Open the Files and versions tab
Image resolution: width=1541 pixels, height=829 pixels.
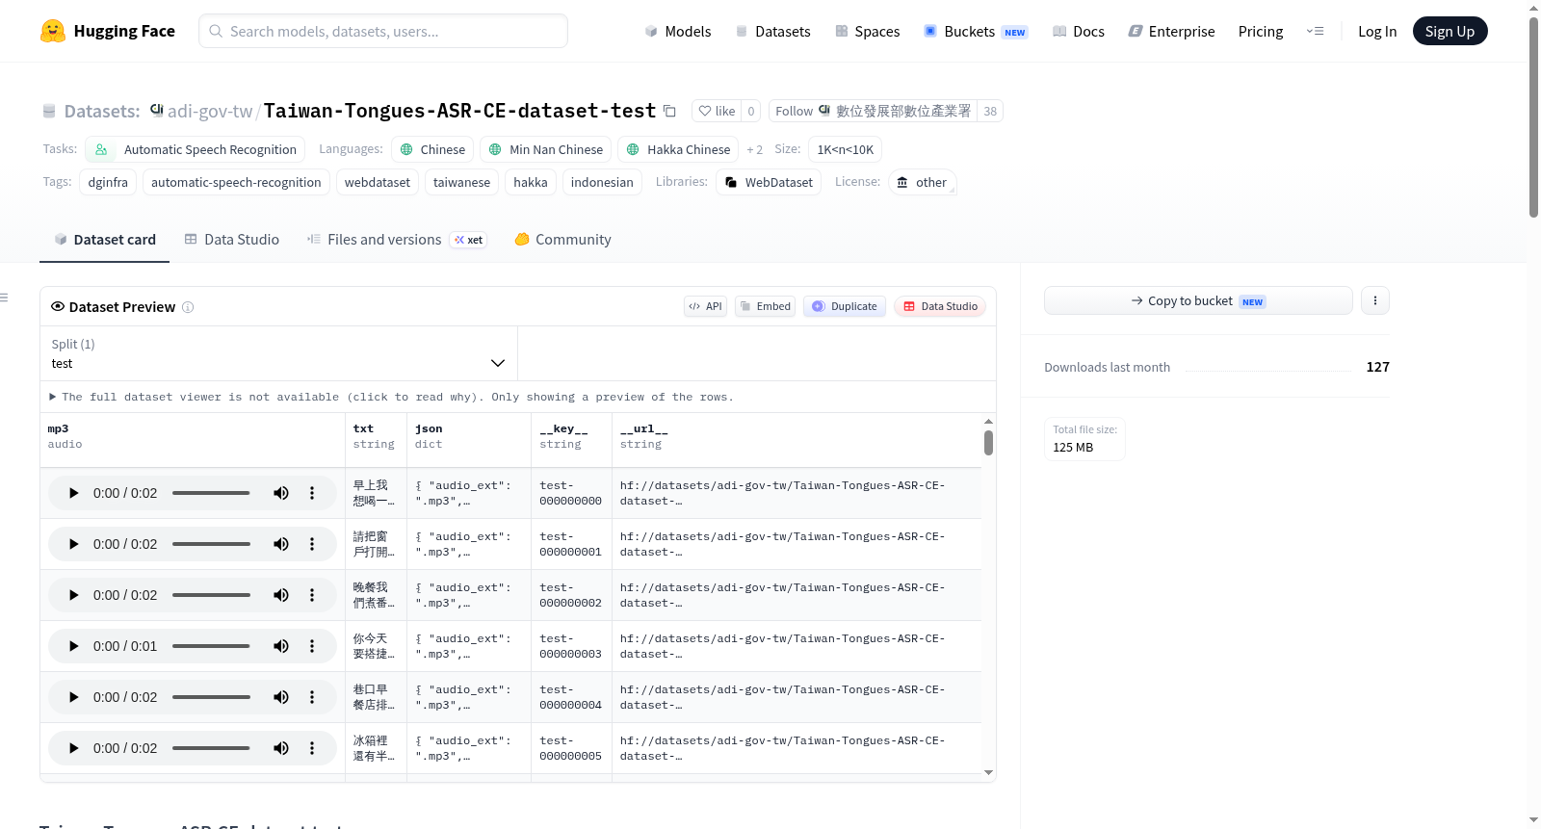(x=396, y=240)
